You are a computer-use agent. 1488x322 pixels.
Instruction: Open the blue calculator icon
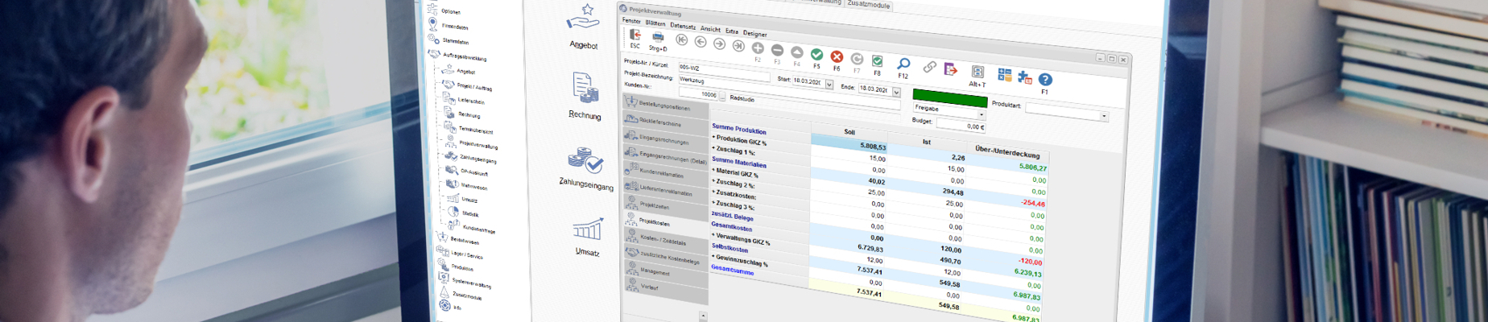click(x=1004, y=75)
